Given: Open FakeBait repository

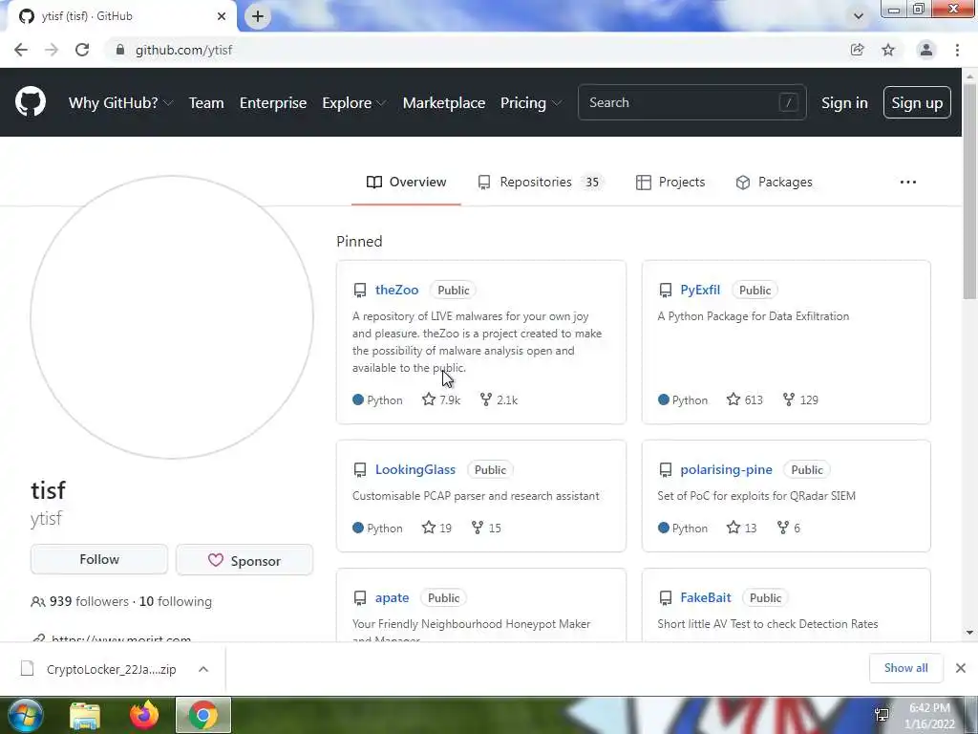Looking at the screenshot, I should pos(706,597).
